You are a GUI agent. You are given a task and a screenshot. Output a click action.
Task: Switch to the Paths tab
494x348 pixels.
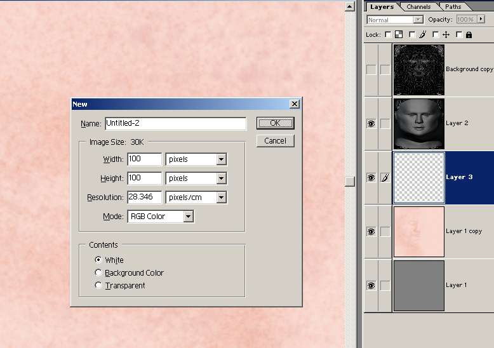click(453, 7)
